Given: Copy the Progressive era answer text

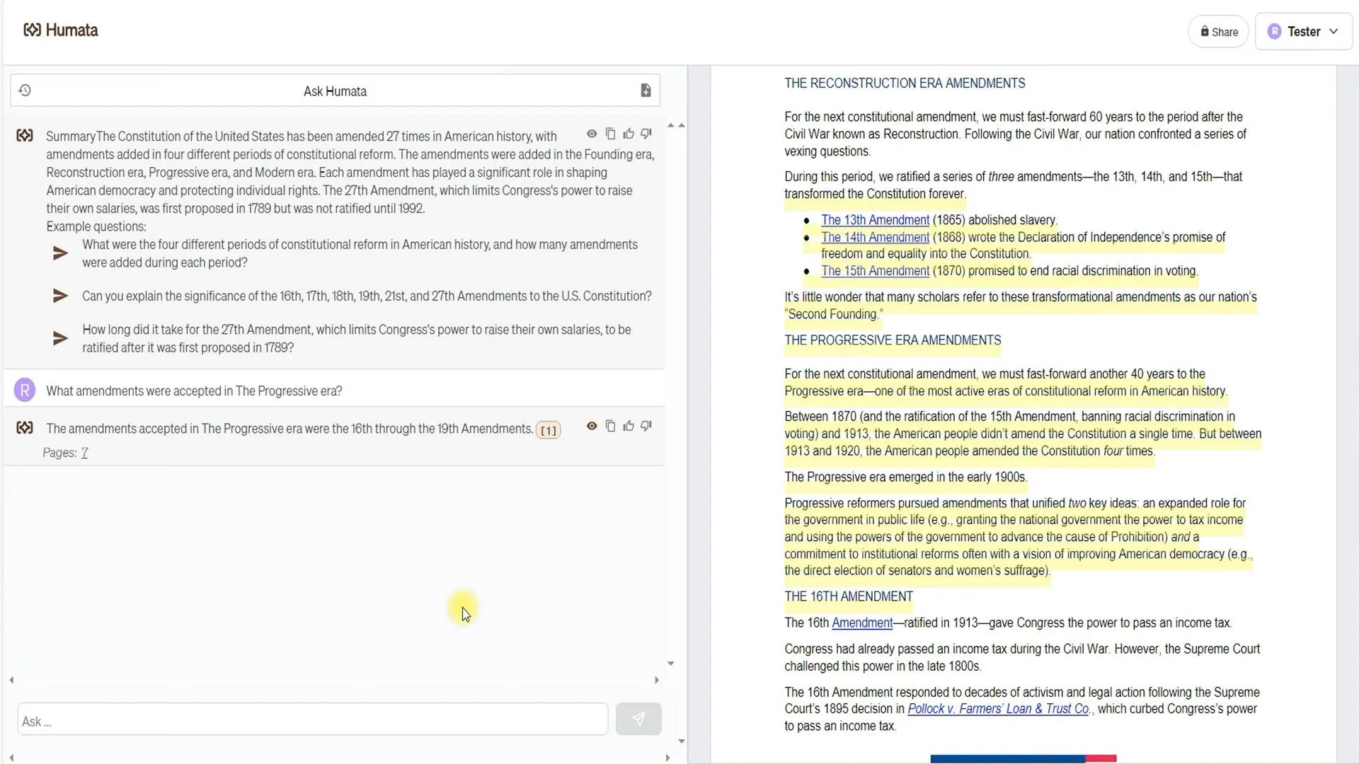Looking at the screenshot, I should pyautogui.click(x=611, y=426).
